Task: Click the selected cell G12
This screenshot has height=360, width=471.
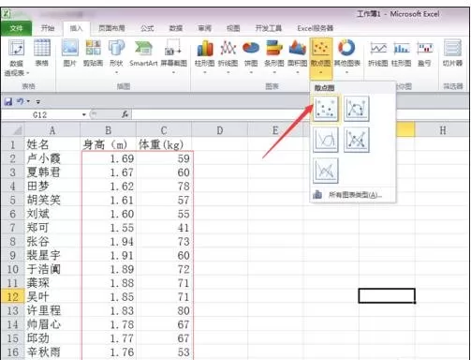Action: [x=387, y=295]
